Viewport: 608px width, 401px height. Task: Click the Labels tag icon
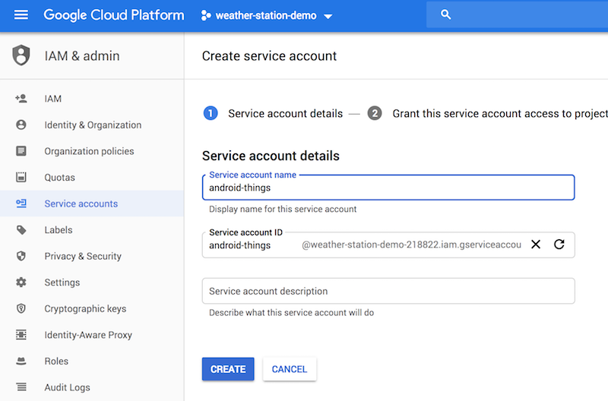(21, 230)
